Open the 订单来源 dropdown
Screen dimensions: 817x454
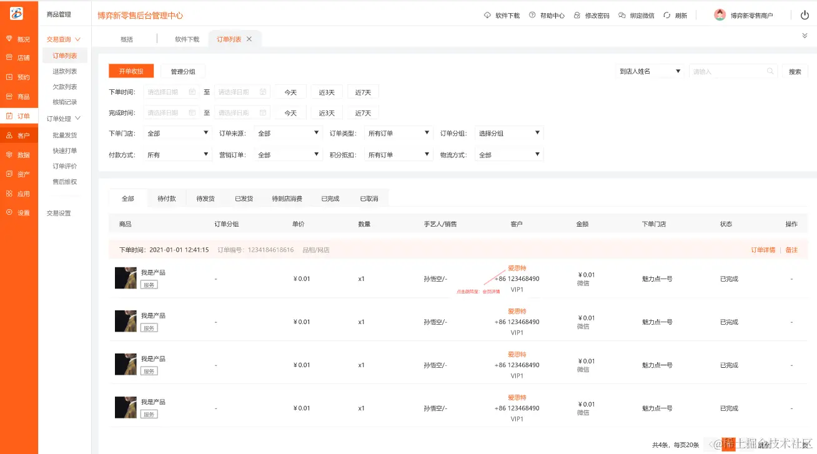click(288, 132)
